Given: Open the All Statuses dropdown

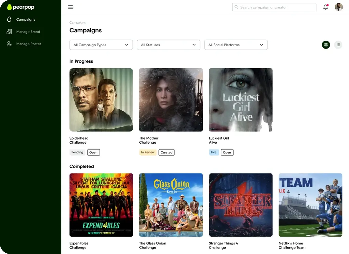Looking at the screenshot, I should [x=168, y=45].
